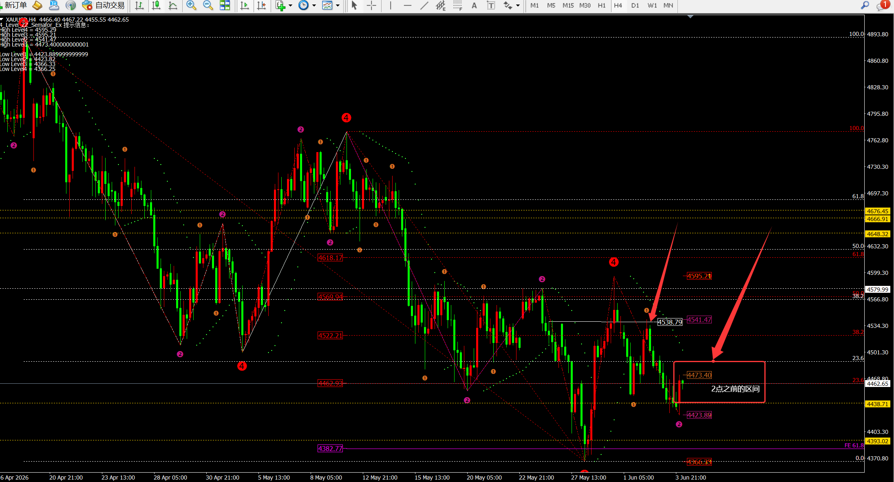Screen dimensions: 894x482
Task: Switch timeframe to M30
Action: [x=585, y=5]
